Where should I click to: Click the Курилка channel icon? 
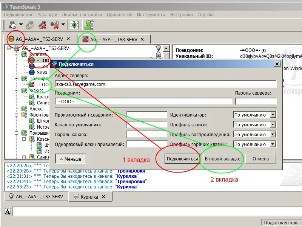(24, 54)
